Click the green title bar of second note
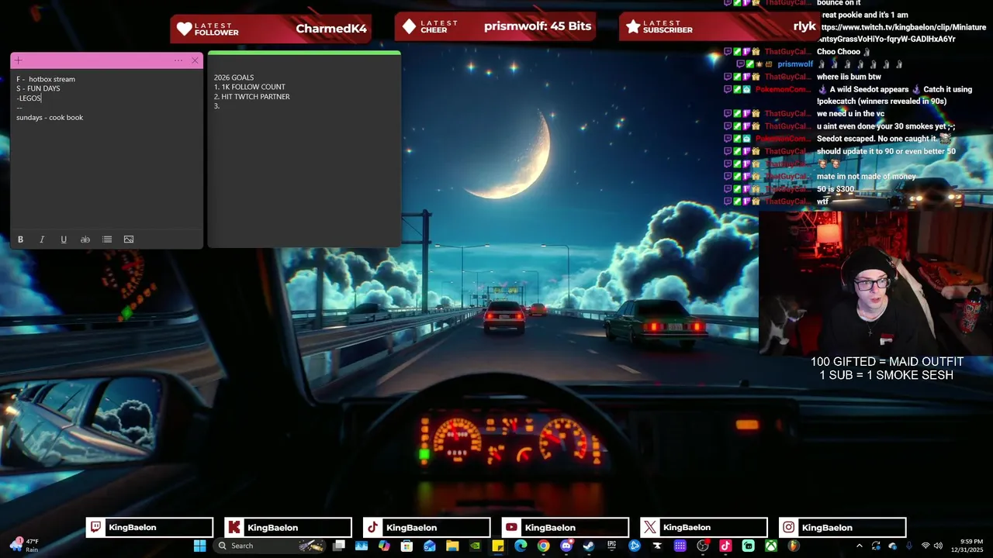The height and width of the screenshot is (558, 993). 304,53
